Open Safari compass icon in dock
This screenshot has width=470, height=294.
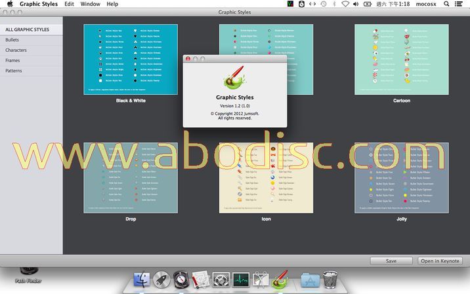tap(181, 280)
